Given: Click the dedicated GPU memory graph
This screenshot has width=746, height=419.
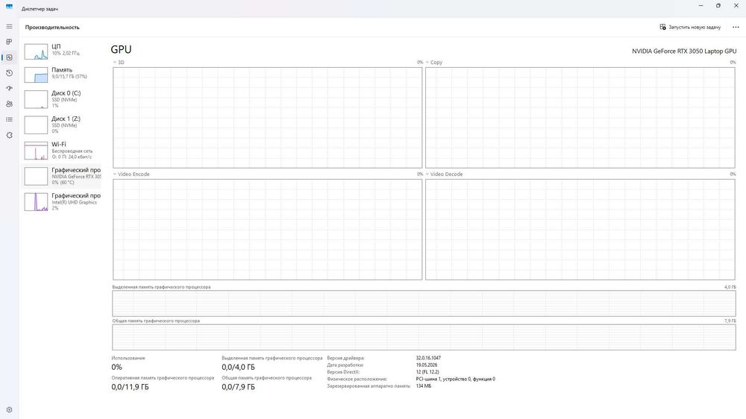Looking at the screenshot, I should (x=424, y=303).
